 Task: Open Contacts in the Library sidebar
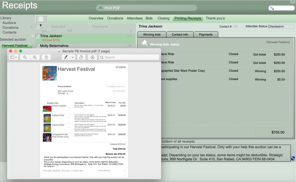tap(10, 32)
